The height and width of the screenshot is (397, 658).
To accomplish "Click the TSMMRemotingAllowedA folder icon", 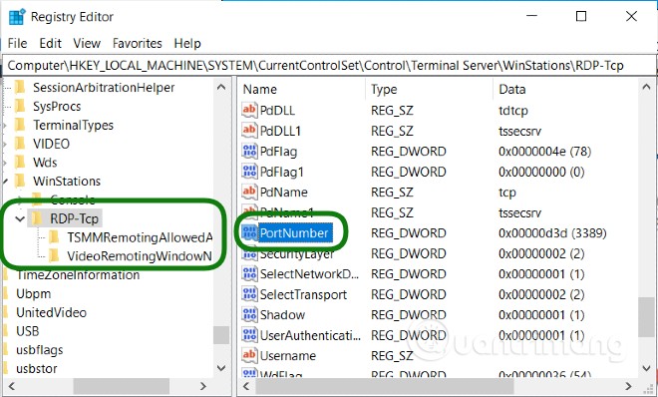I will point(54,237).
